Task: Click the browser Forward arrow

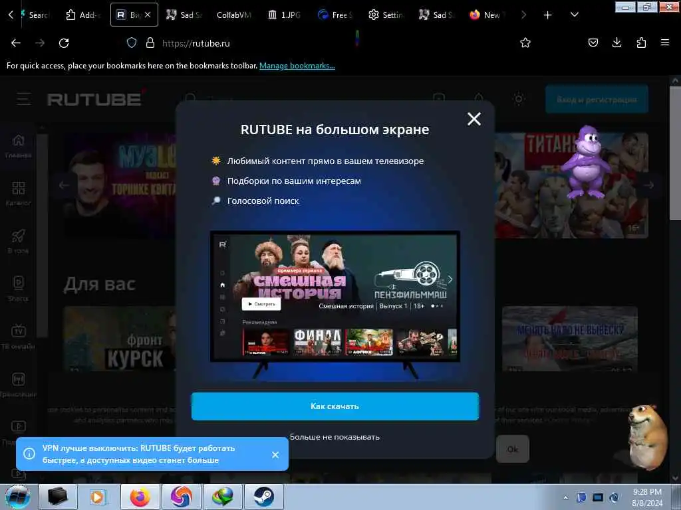Action: (40, 43)
